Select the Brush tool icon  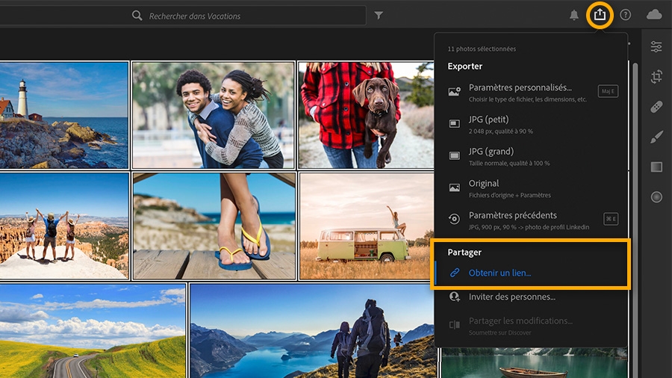click(x=656, y=137)
